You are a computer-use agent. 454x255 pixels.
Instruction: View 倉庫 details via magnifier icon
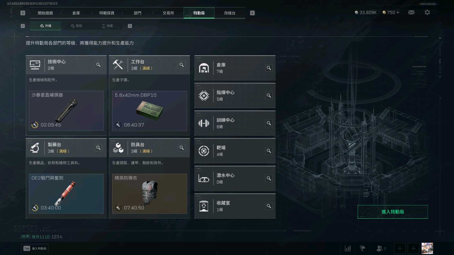[269, 68]
